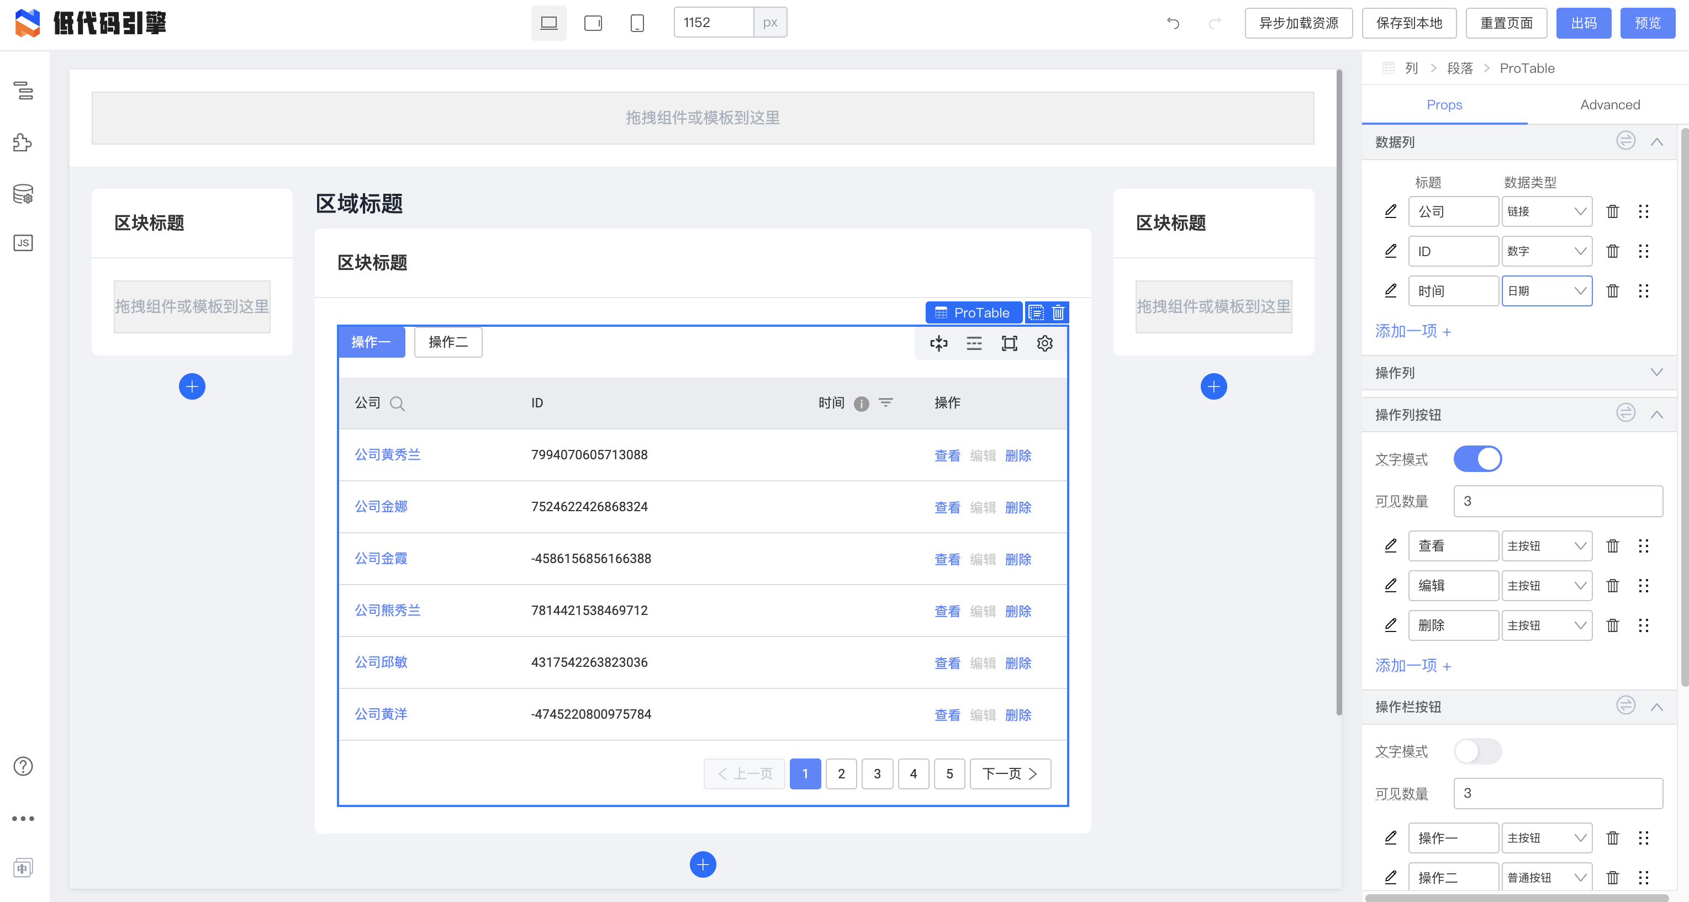The width and height of the screenshot is (1689, 902).
Task: Go to pagination page 3
Action: tap(877, 774)
